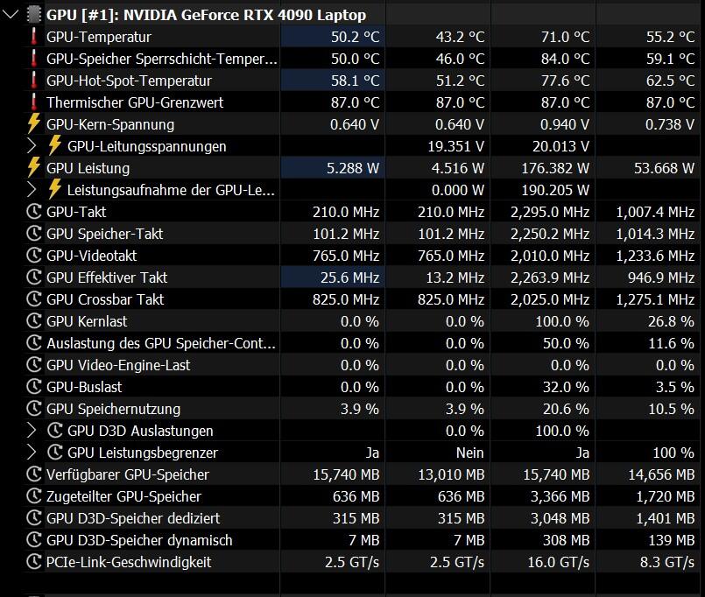This screenshot has width=705, height=597.
Task: Click the 176.382 W maximum power value
Action: [x=555, y=168]
